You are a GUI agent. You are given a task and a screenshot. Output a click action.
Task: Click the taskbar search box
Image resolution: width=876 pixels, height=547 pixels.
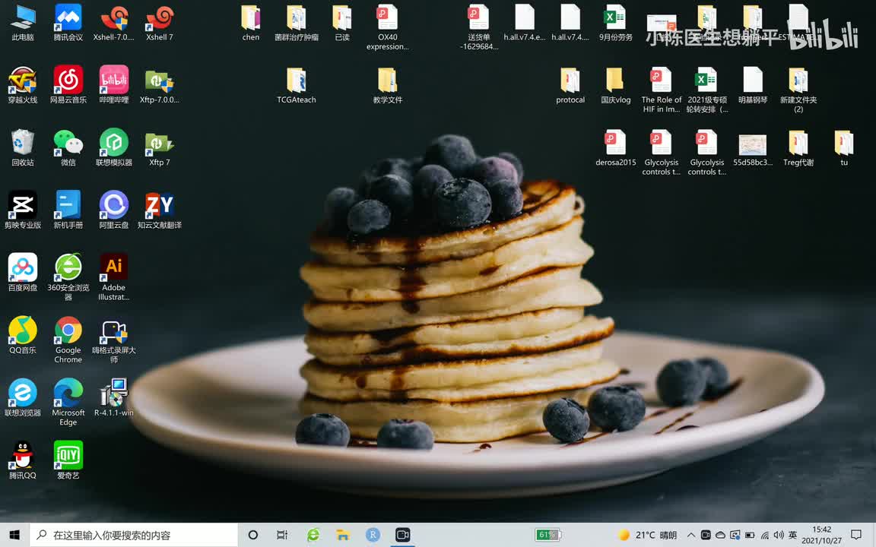[134, 535]
